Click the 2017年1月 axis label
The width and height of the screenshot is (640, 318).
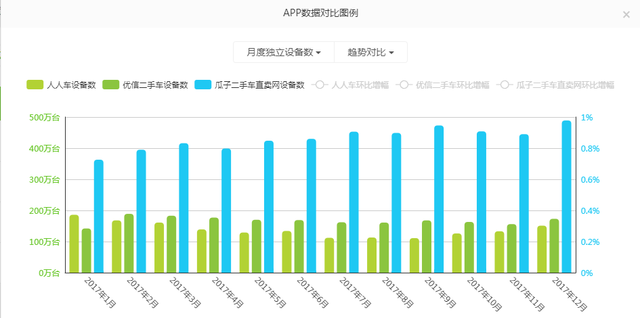tap(100, 292)
